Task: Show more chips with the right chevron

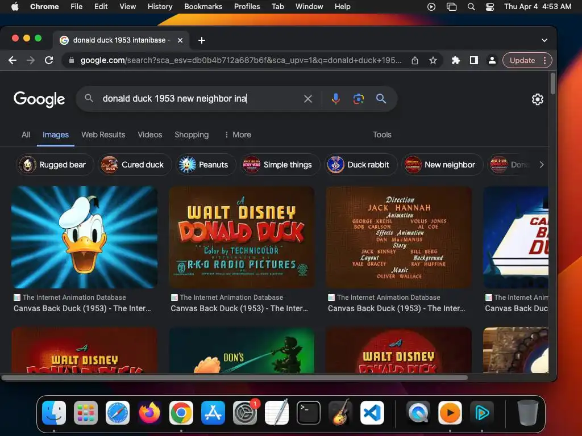Action: click(x=542, y=165)
